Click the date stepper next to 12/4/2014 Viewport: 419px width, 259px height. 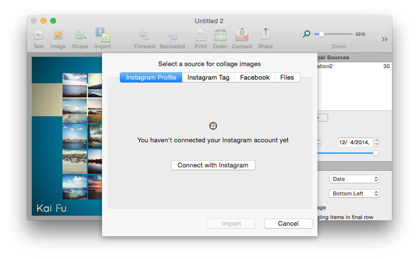[376, 142]
